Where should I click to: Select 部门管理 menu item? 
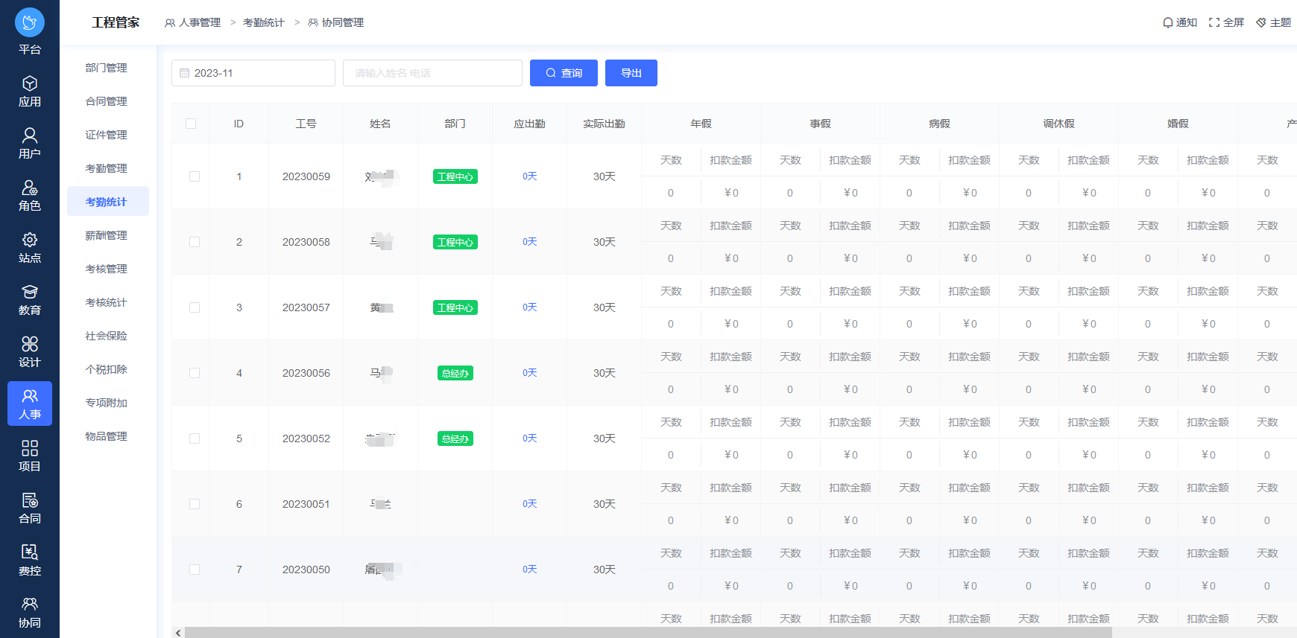point(107,68)
